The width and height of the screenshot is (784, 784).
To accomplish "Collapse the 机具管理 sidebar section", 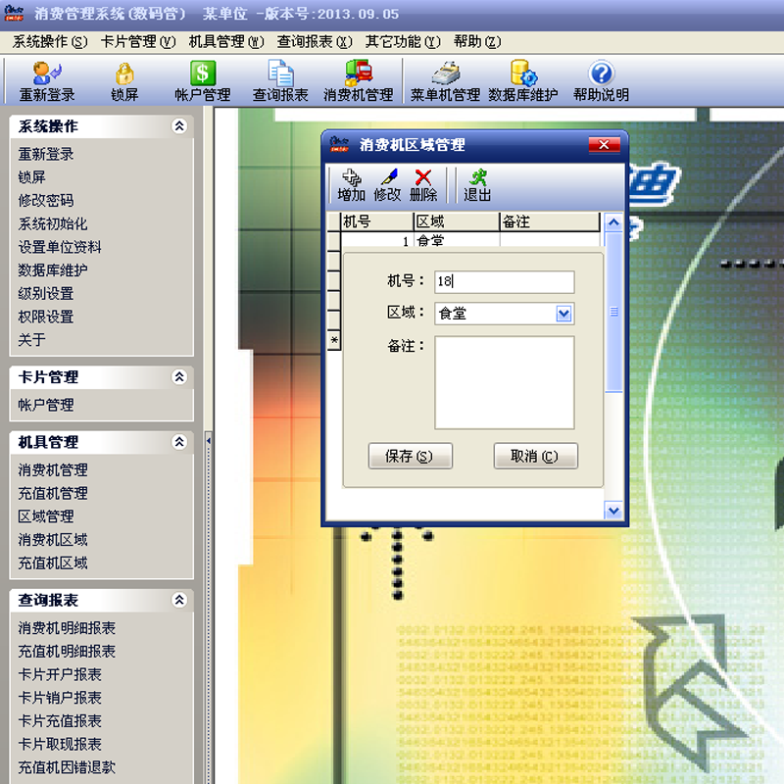I will click(x=179, y=442).
